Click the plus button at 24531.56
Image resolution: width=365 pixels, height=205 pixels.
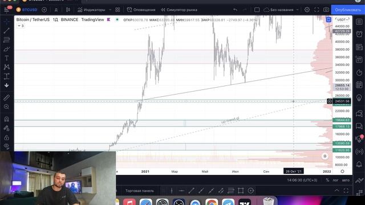click(x=330, y=101)
